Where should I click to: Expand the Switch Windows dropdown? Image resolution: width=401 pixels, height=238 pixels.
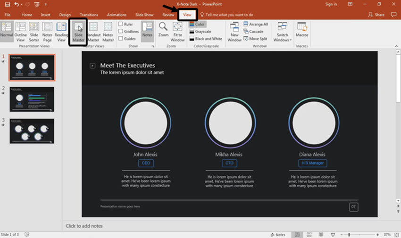coord(282,32)
